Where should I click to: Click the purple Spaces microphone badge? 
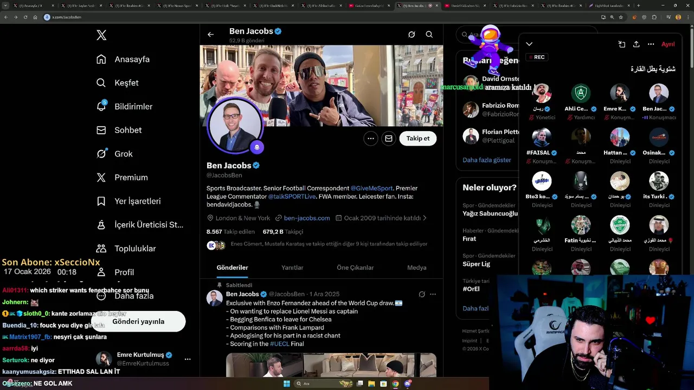point(257,147)
